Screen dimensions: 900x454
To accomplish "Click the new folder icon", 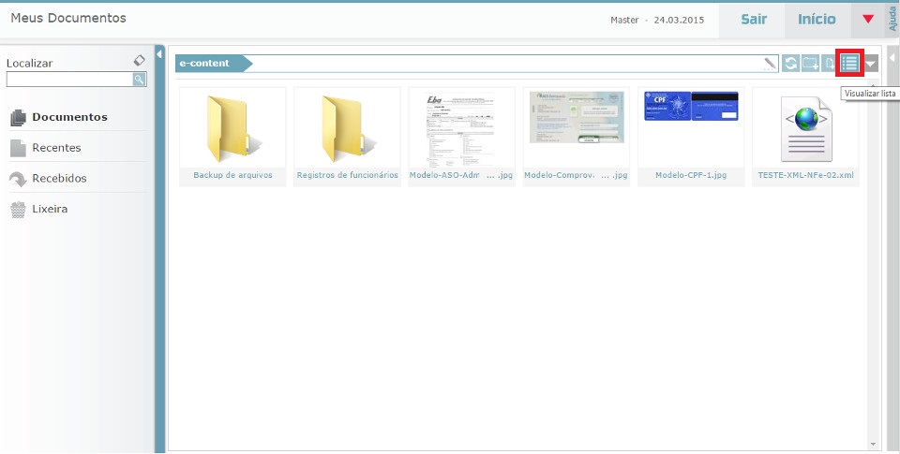I will coord(810,64).
